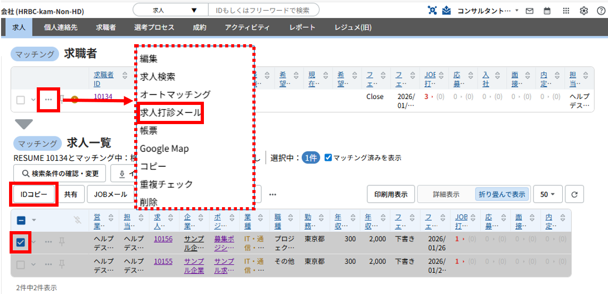Open the settings gear icon

(x=584, y=11)
